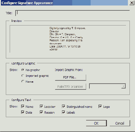
Task: Click the 'DN: CN = T. Simpson' preview line
Action: point(62,34)
